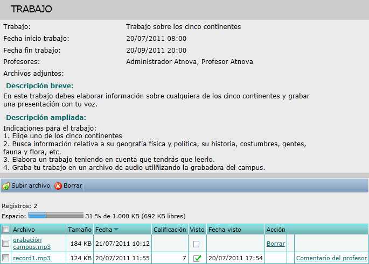This screenshot has width=369, height=264.
Task: Click the seen date 20/07/2011 17:54
Action: 235,258
